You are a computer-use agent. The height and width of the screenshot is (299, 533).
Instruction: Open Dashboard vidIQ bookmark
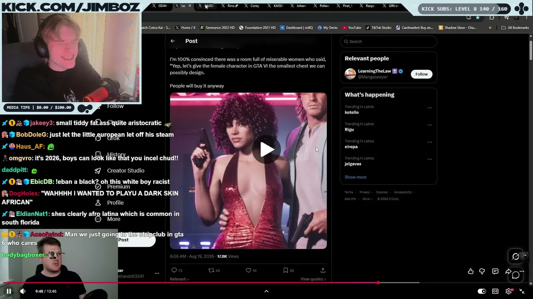[296, 28]
